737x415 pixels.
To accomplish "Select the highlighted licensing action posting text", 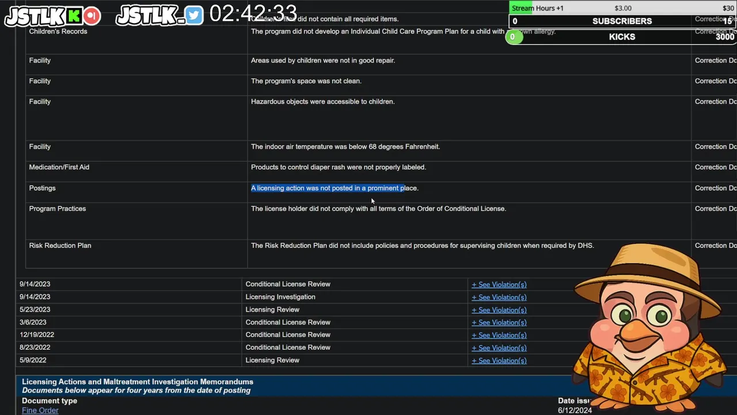I will (335, 188).
